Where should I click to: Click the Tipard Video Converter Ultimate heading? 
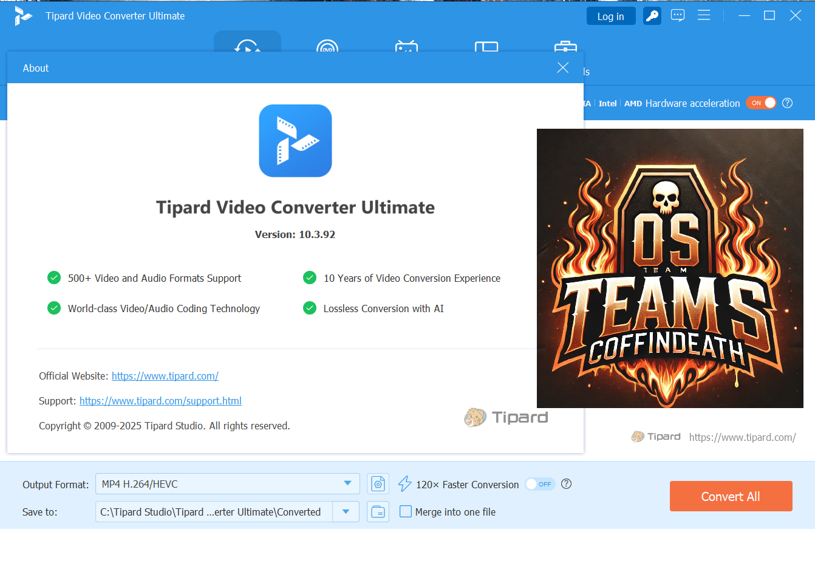[295, 208]
